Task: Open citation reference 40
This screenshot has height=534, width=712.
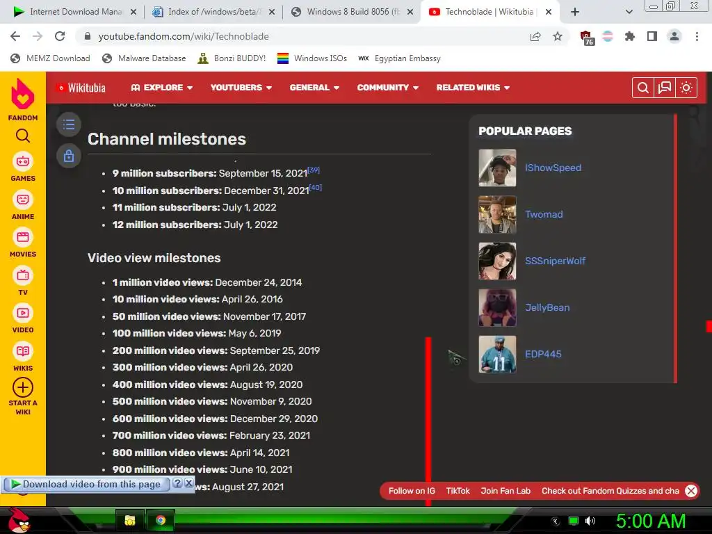Action: click(x=316, y=187)
